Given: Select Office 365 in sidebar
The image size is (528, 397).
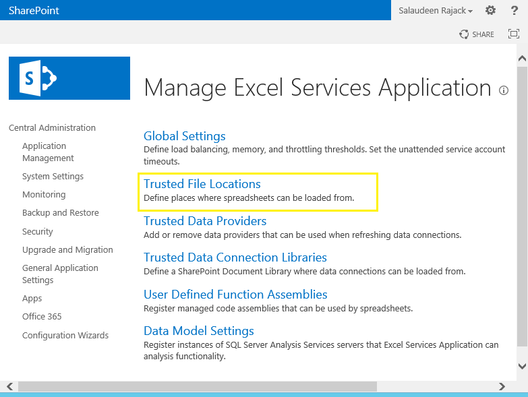Looking at the screenshot, I should click(42, 316).
